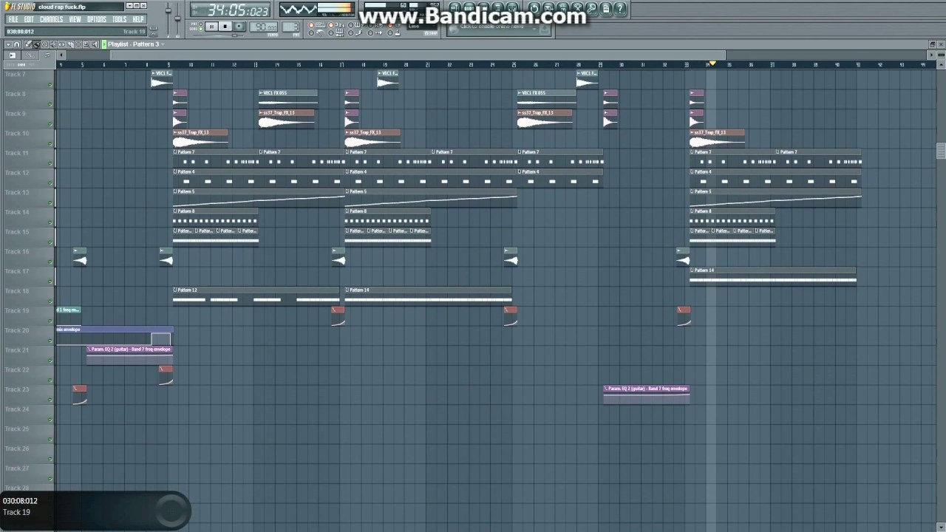The image size is (946, 532).
Task: Open Params EQ 2 envelope clip menu on Track 23
Action: point(606,389)
